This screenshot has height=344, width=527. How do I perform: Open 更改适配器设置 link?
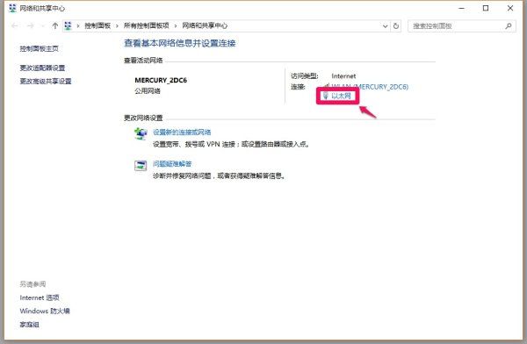tap(42, 68)
